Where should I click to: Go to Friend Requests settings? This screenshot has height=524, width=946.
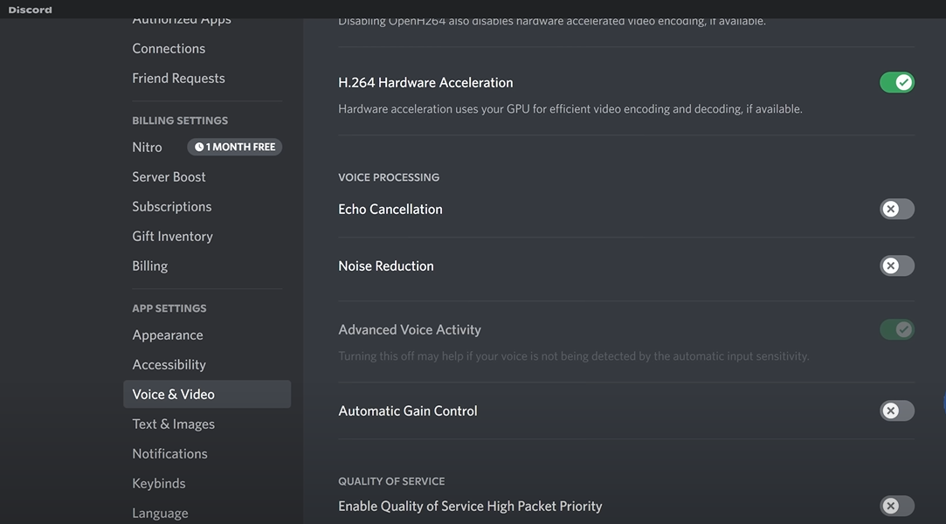coord(178,79)
